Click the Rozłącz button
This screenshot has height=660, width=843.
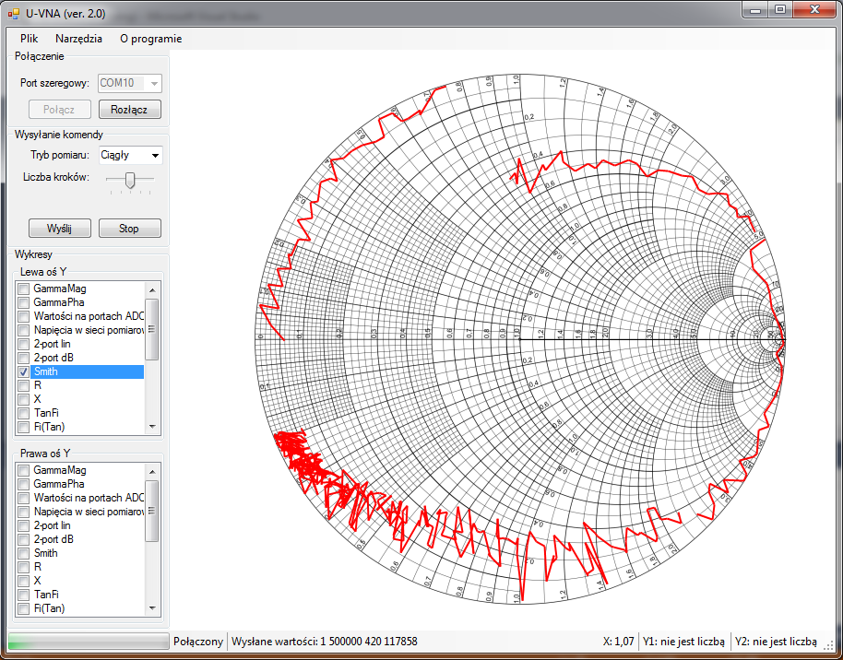[130, 110]
